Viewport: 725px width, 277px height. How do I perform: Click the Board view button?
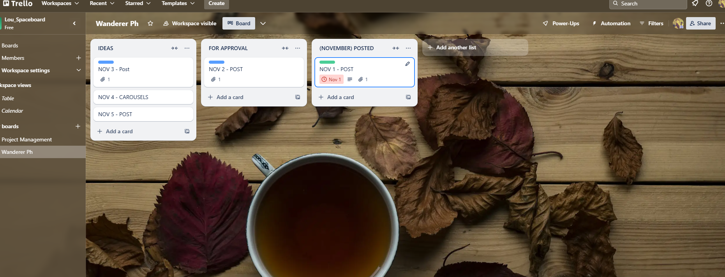[239, 23]
